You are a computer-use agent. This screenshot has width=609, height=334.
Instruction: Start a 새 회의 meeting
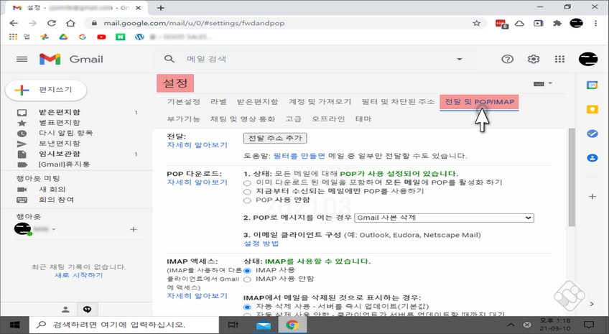pyautogui.click(x=52, y=189)
